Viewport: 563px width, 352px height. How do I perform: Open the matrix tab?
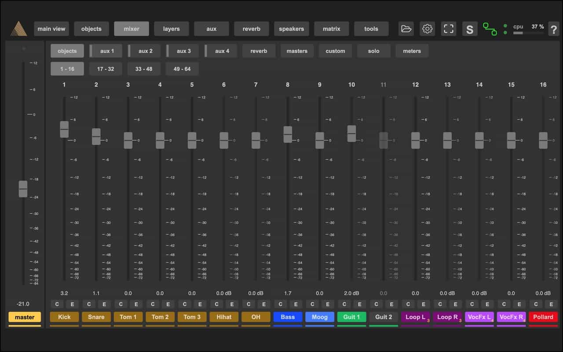coord(331,29)
